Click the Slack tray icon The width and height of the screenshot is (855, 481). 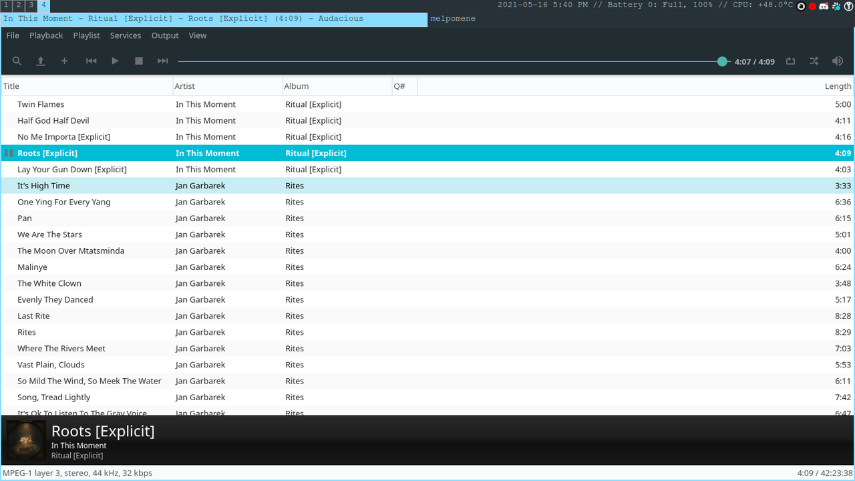pos(836,6)
